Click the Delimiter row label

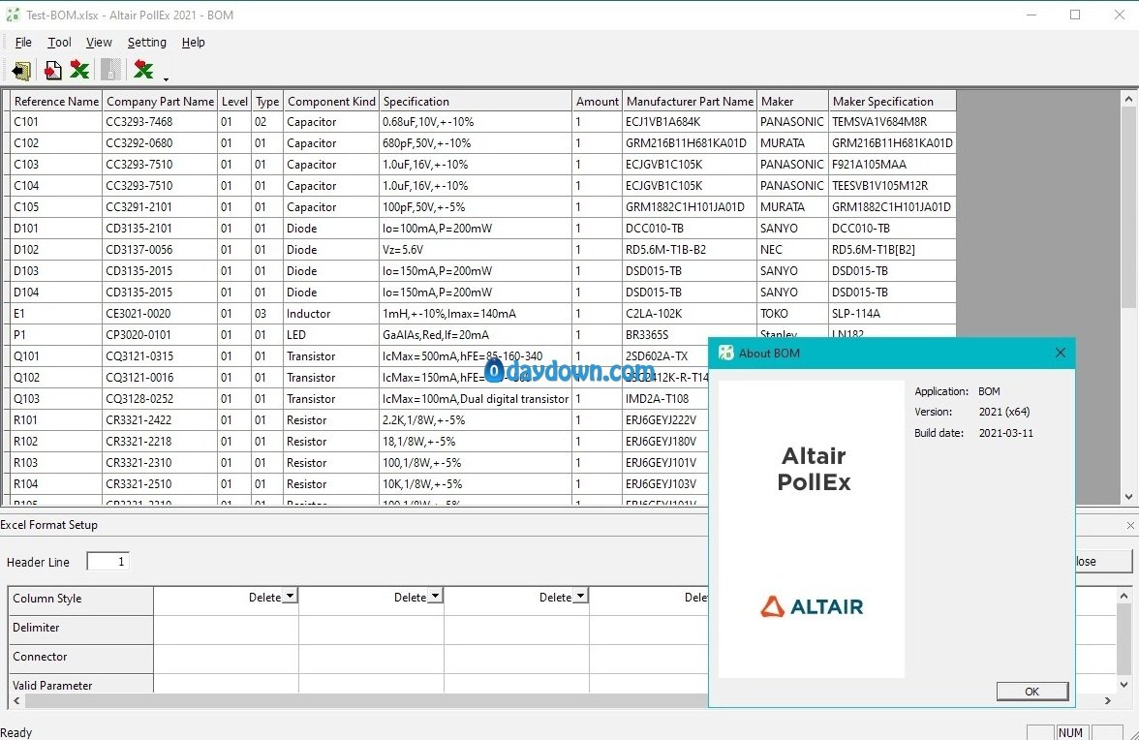(x=80, y=629)
